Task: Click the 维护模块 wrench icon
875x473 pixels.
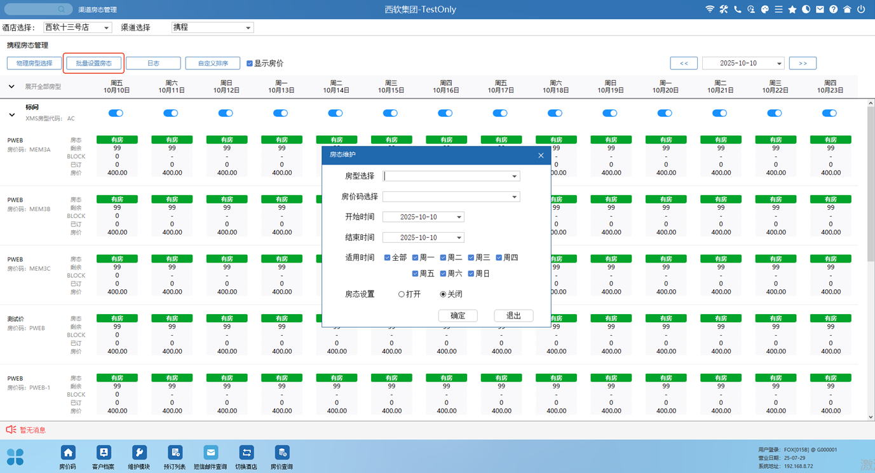Action: point(139,453)
